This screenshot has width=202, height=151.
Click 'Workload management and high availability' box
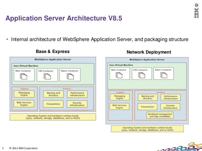[160, 115]
